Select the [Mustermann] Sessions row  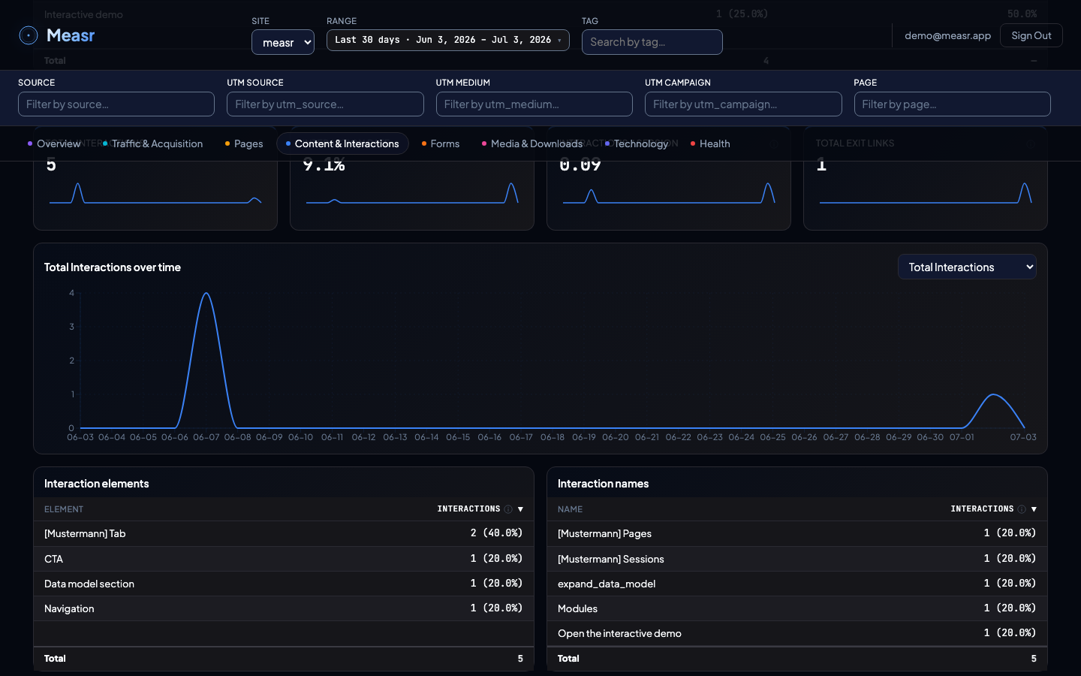tap(797, 559)
